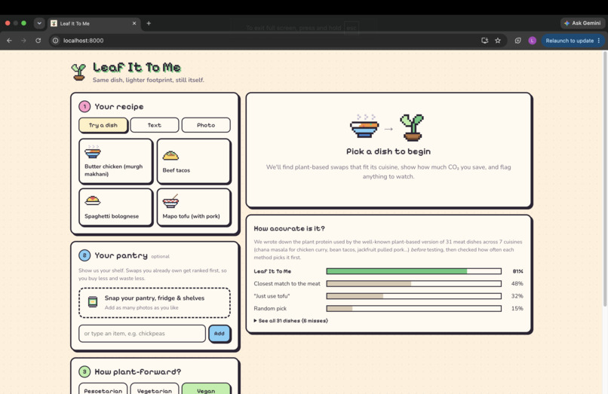Open a new browser tab
Screen dimensions: 608x394
pyautogui.click(x=149, y=23)
